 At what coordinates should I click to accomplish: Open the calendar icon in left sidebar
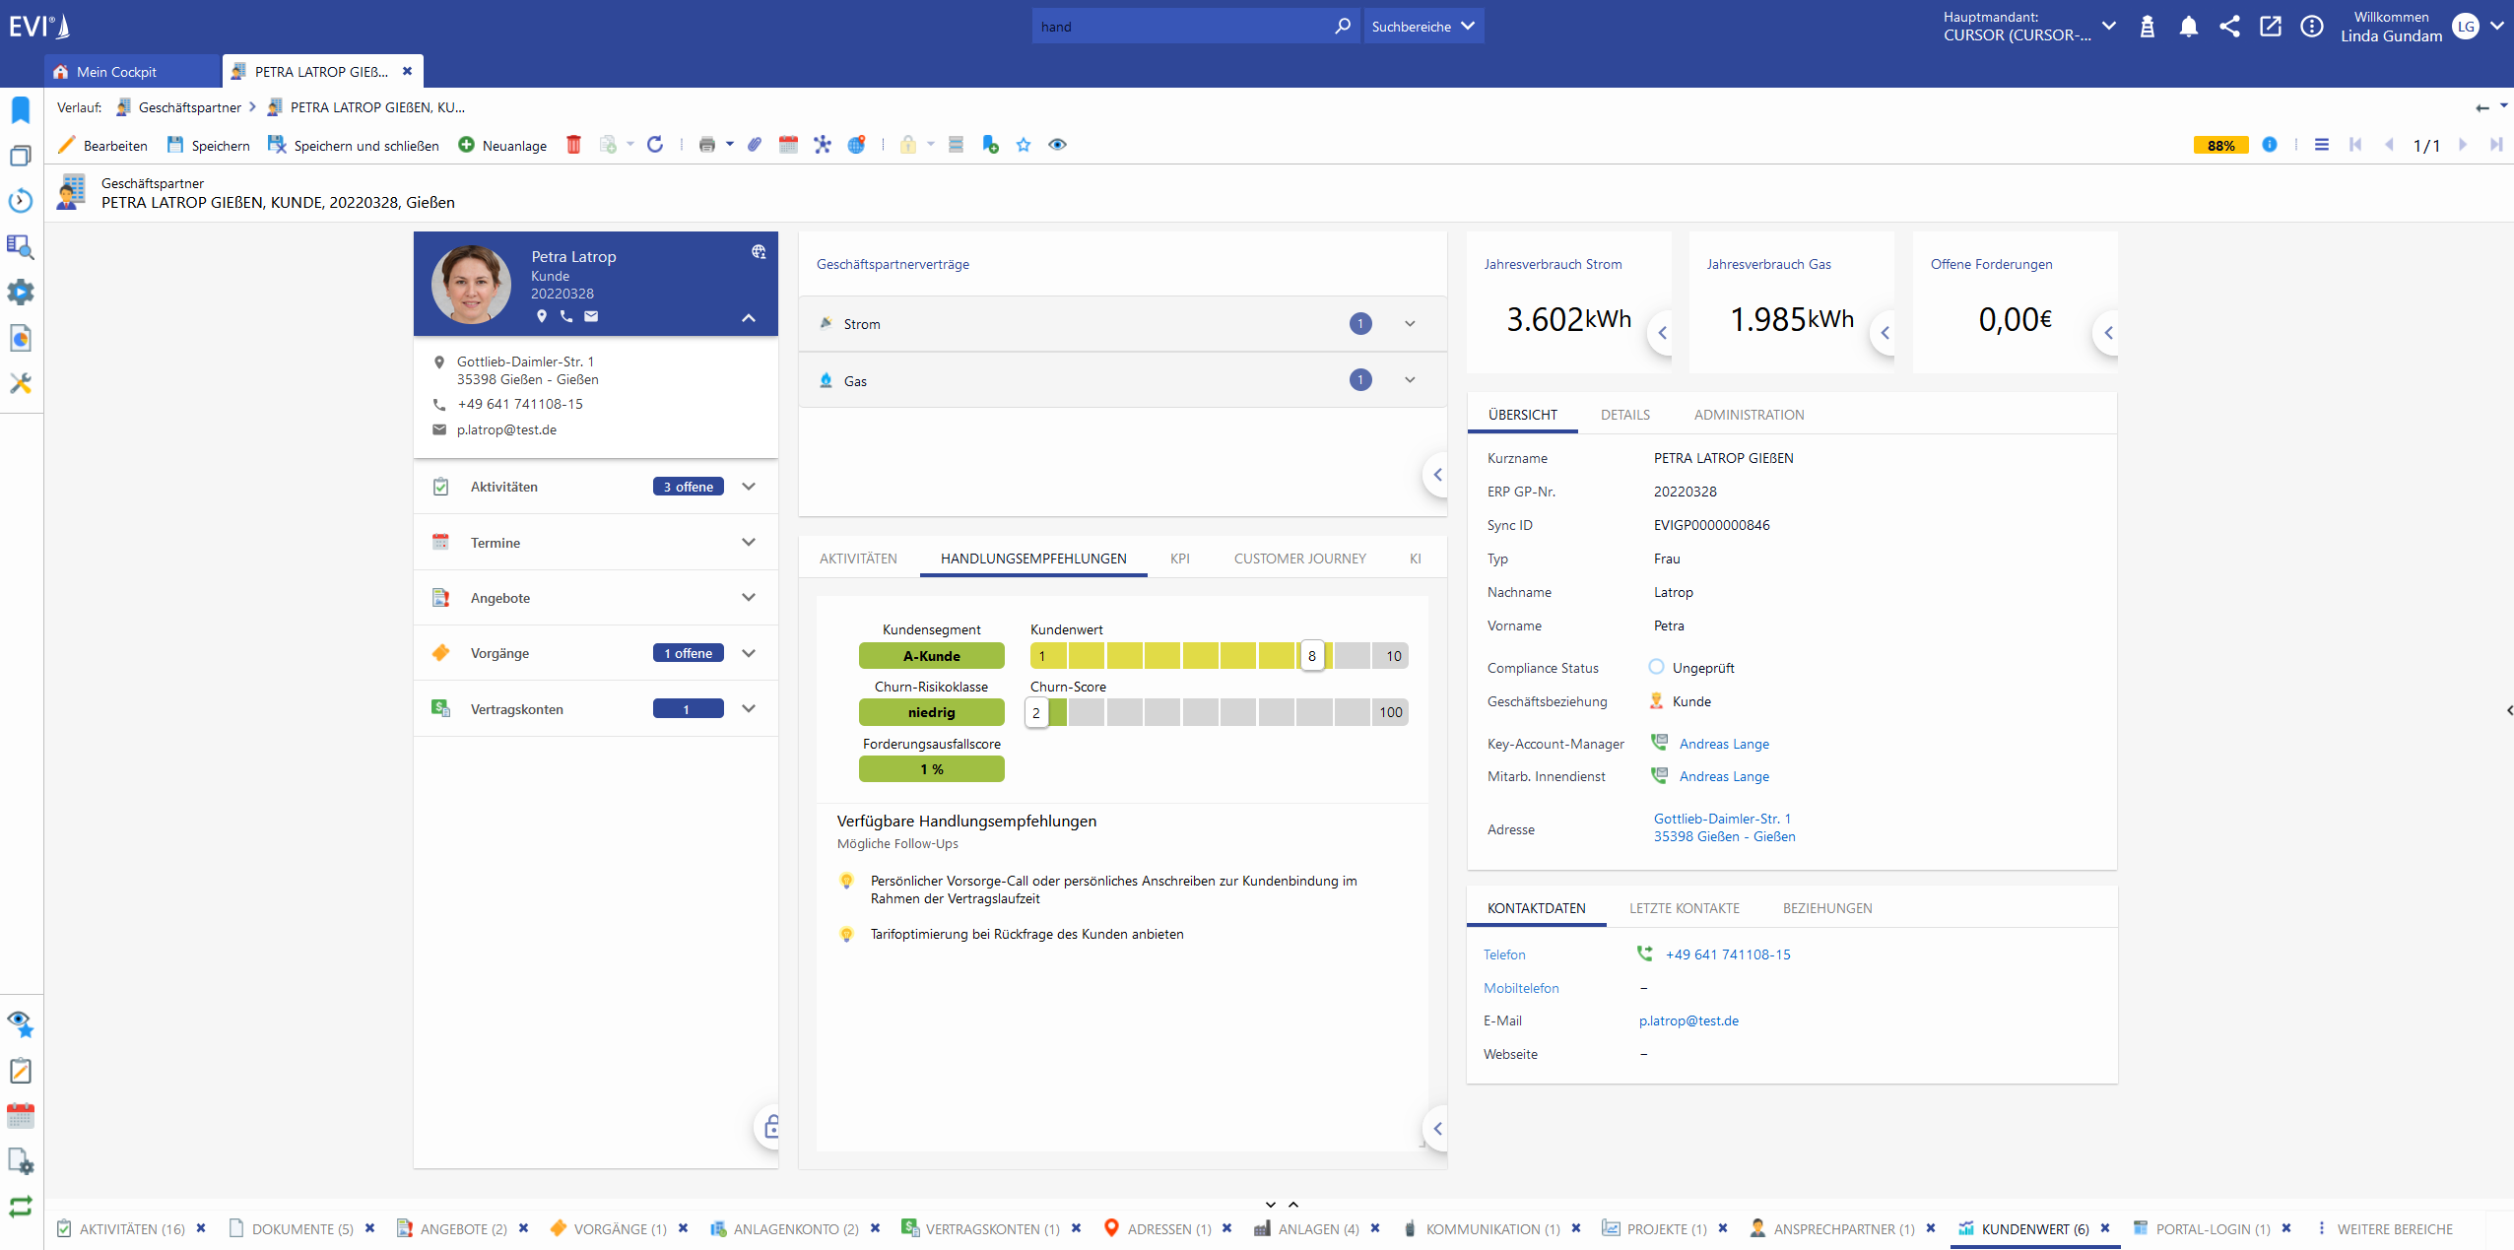click(21, 1116)
